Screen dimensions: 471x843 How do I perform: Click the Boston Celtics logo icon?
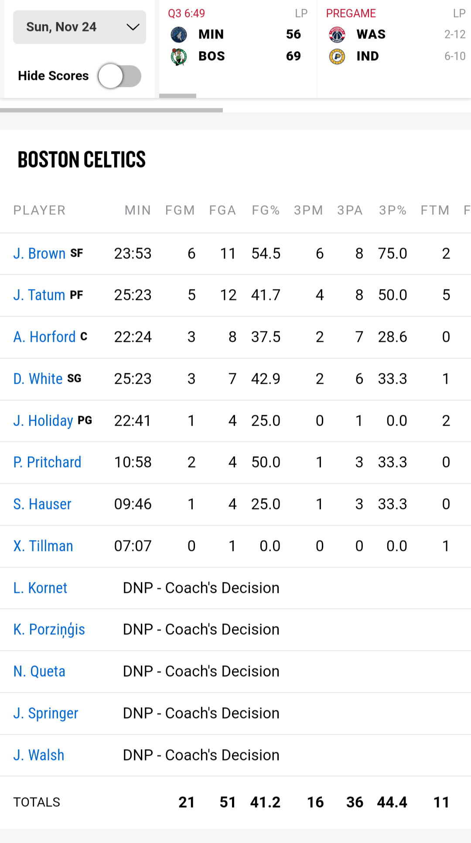click(179, 56)
